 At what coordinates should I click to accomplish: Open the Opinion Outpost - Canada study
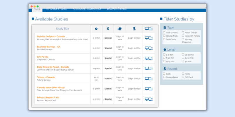coord(51,37)
